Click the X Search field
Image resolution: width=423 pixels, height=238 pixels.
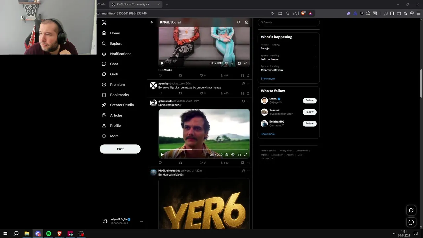(x=288, y=22)
